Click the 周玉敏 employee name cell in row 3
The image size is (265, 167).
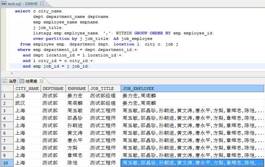pos(77,111)
